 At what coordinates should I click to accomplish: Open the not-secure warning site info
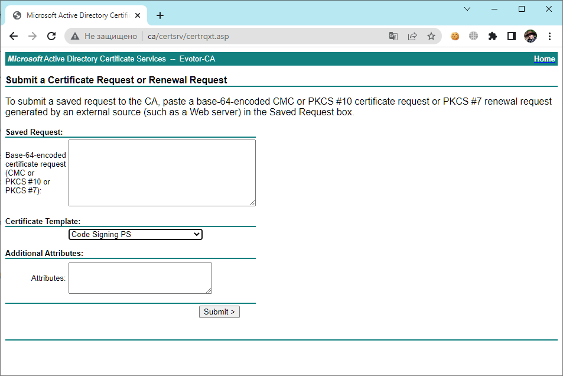coord(104,36)
